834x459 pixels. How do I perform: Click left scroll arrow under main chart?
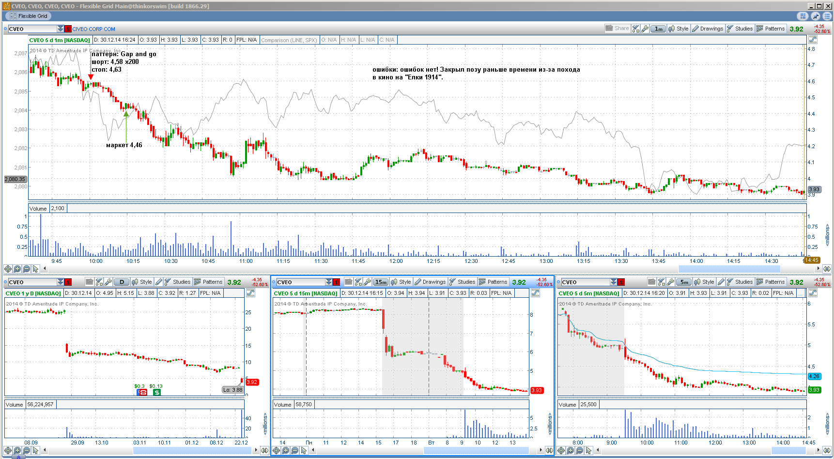(45, 269)
